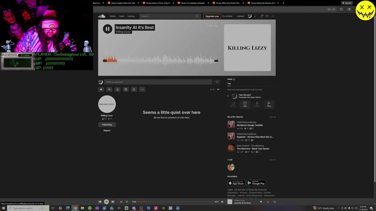This screenshot has width=376, height=211.
Task: Mute the volume in the player bar
Action: click(x=222, y=202)
